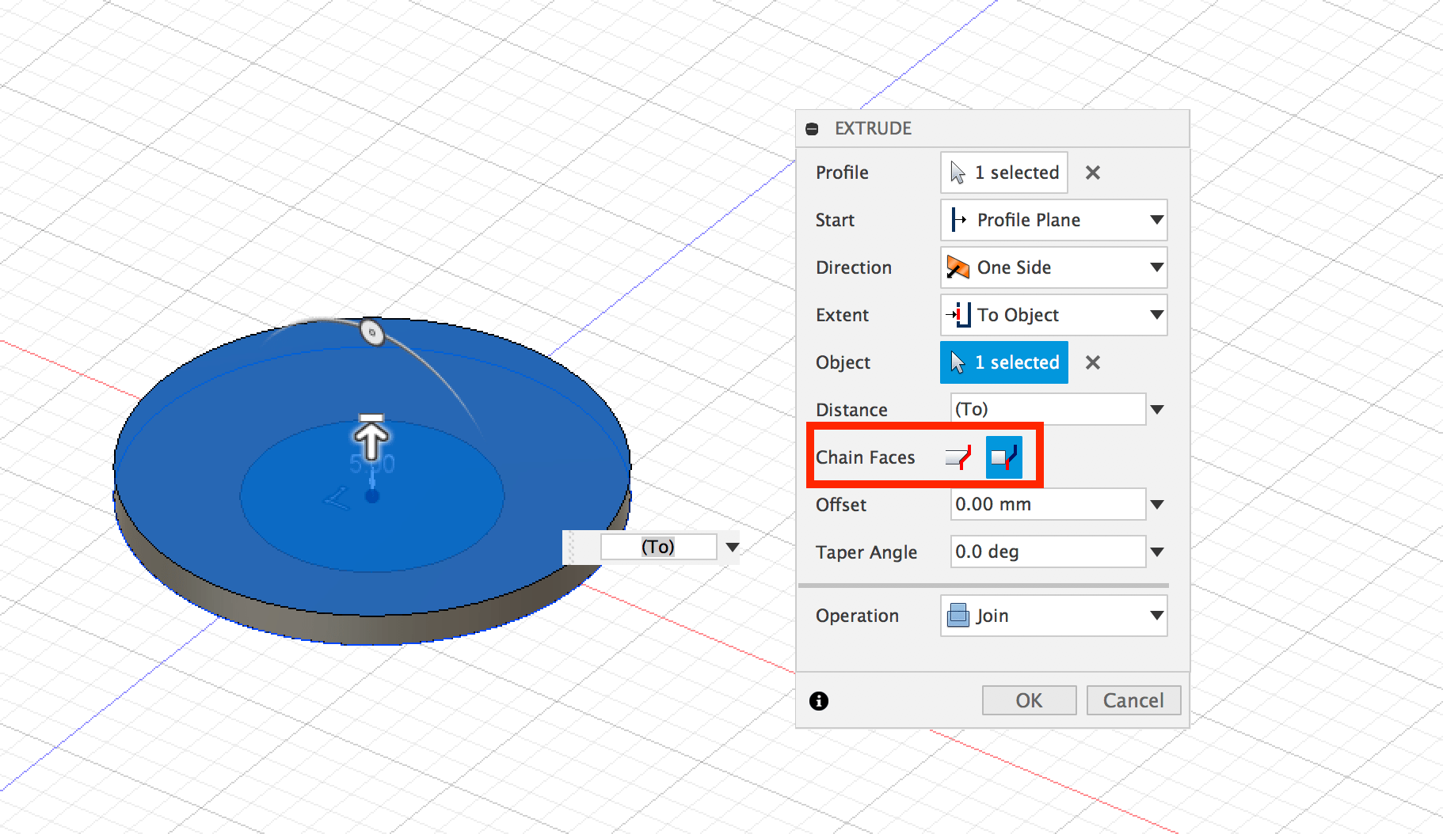Click the Join operation icon
Screen dimensions: 1443x834
click(x=959, y=616)
